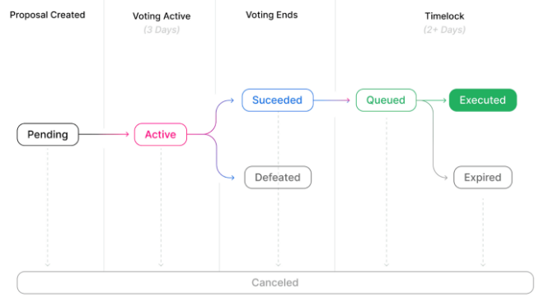Image resolution: width=539 pixels, height=297 pixels.
Task: Select the Voting Active column heading
Action: [162, 16]
